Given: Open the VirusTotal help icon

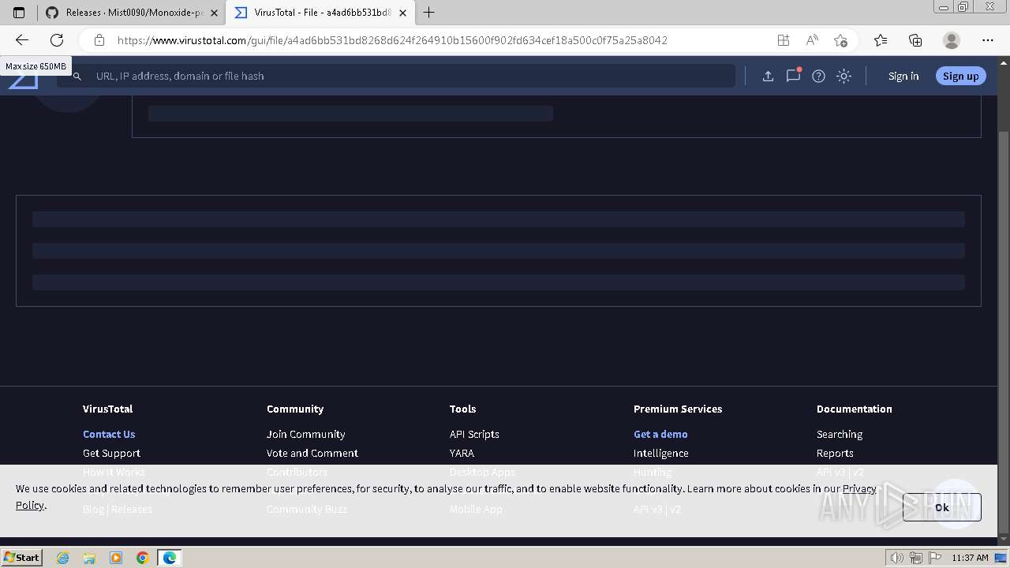Looking at the screenshot, I should click(x=818, y=76).
